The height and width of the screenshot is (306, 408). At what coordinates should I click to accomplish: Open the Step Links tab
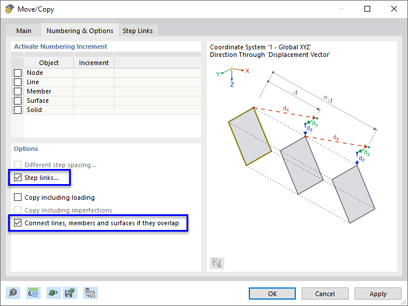(138, 31)
